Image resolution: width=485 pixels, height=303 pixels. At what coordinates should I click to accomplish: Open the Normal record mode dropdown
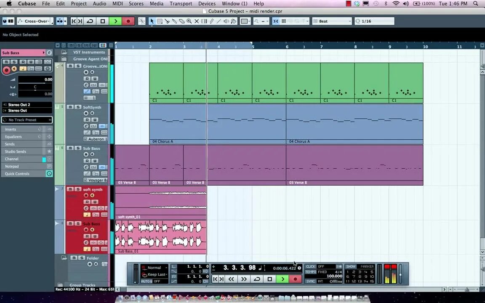point(155,268)
